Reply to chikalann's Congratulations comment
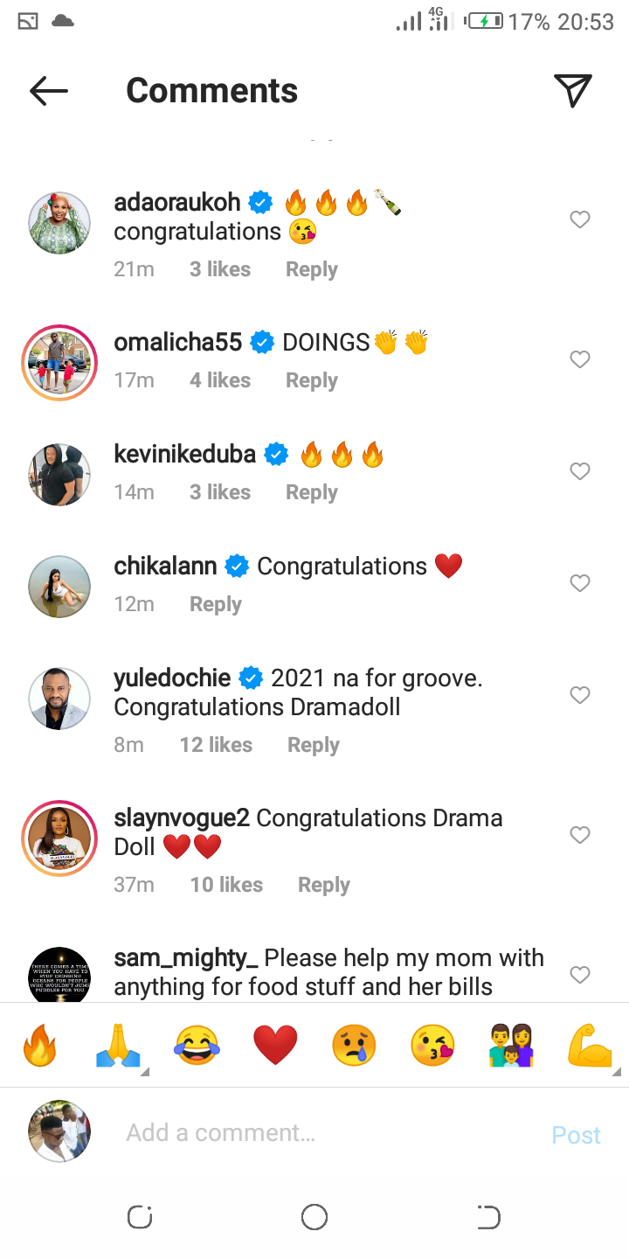 point(216,605)
